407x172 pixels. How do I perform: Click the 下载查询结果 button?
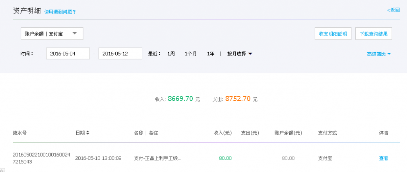373,34
